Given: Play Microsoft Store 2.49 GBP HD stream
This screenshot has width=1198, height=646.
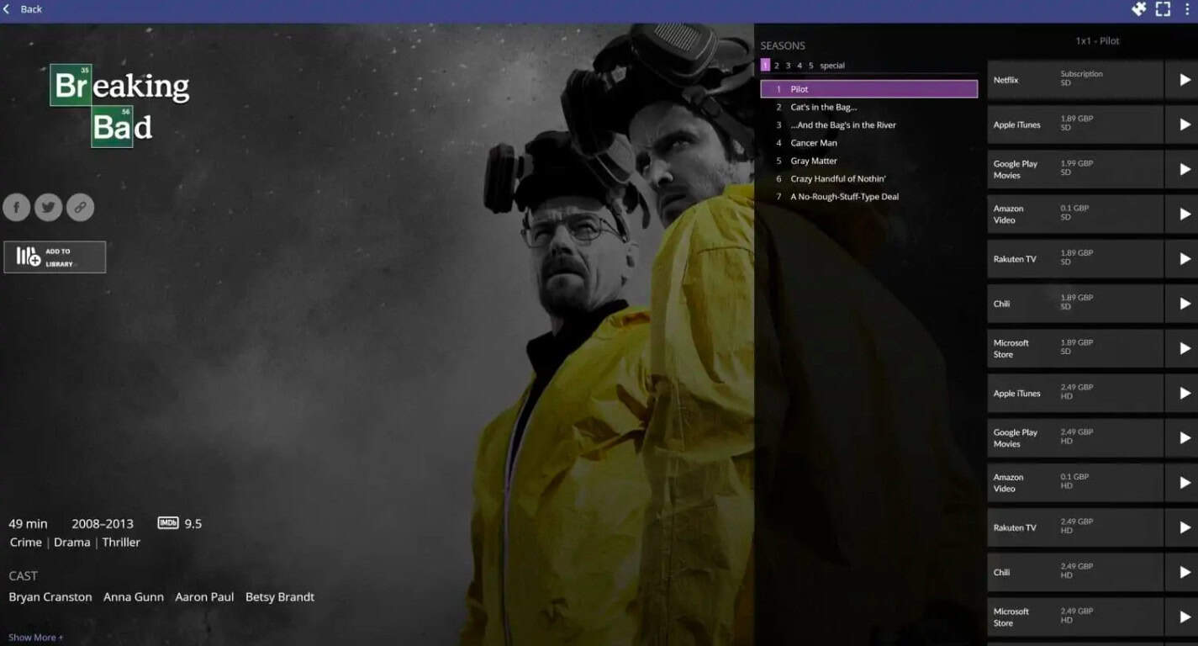Looking at the screenshot, I should point(1185,617).
